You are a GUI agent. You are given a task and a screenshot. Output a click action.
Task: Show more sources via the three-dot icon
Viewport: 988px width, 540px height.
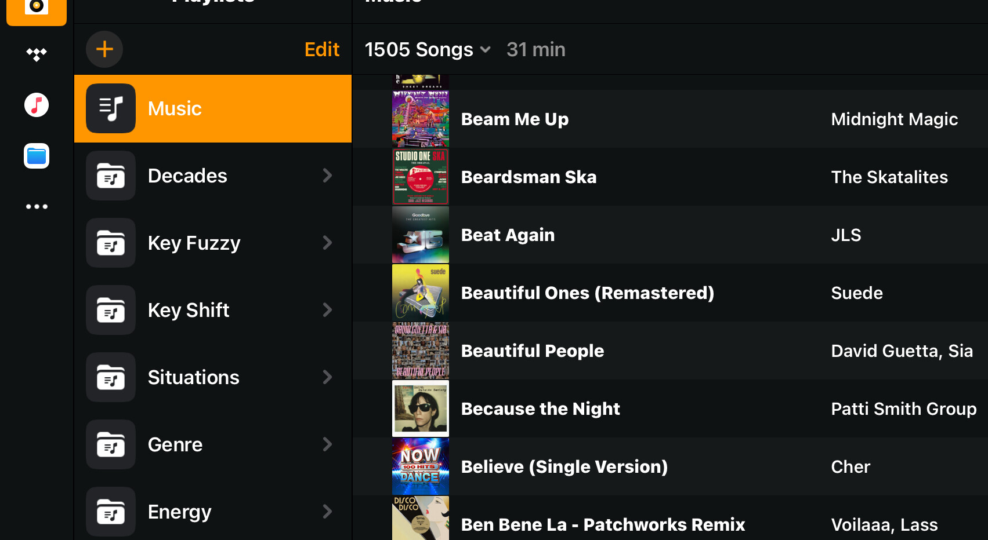point(37,206)
